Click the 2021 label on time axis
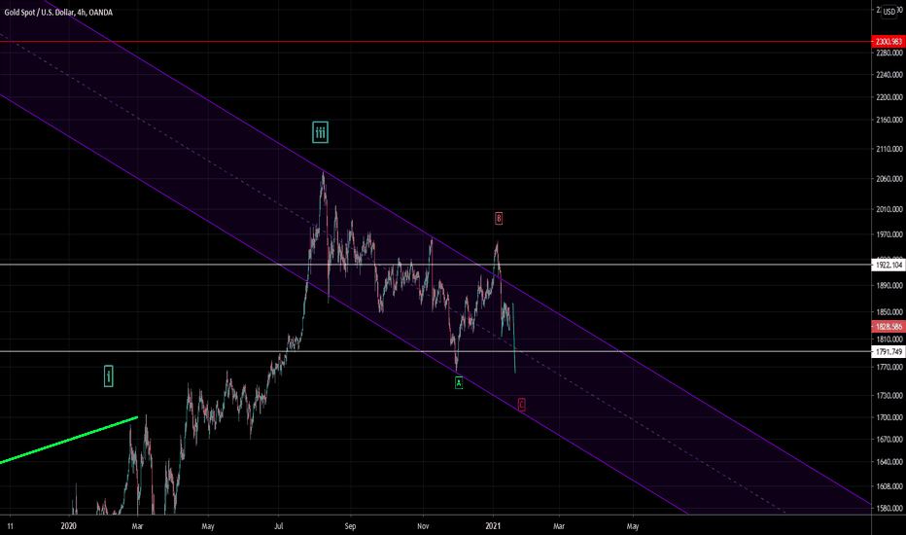Image resolution: width=906 pixels, height=535 pixels. 493,525
